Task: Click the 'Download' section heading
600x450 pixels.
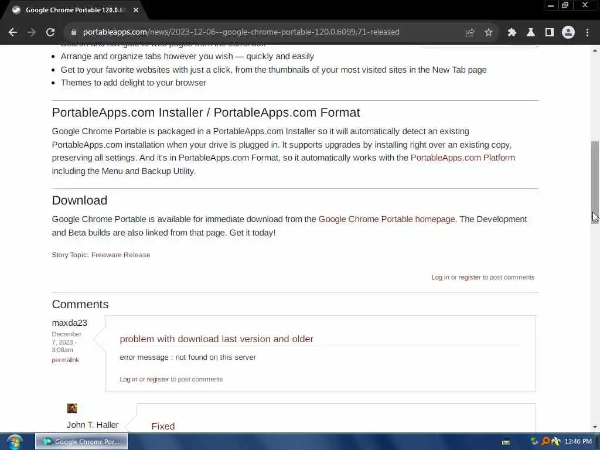Action: tap(80, 200)
